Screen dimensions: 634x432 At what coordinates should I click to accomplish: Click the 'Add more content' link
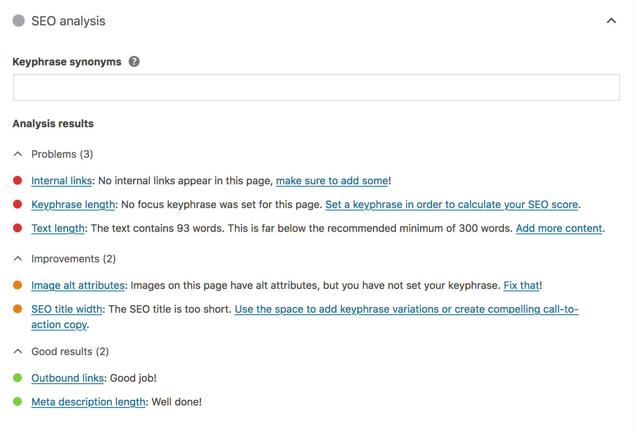pyautogui.click(x=559, y=228)
